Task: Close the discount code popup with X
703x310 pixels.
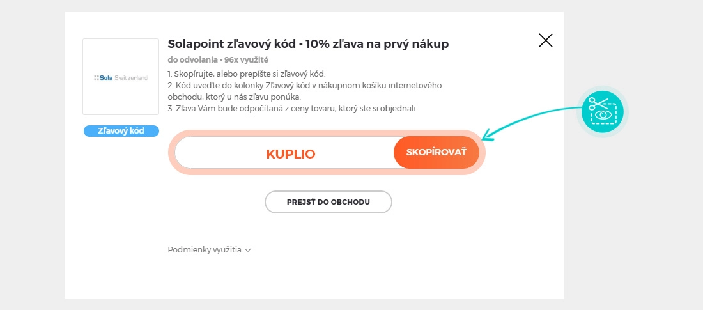Action: [545, 41]
